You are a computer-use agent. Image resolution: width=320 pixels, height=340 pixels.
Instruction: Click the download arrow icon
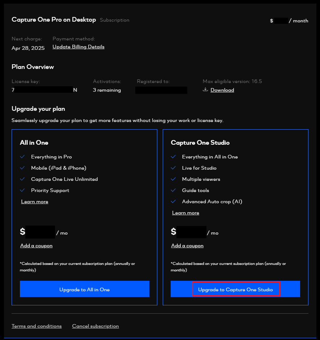tap(205, 90)
